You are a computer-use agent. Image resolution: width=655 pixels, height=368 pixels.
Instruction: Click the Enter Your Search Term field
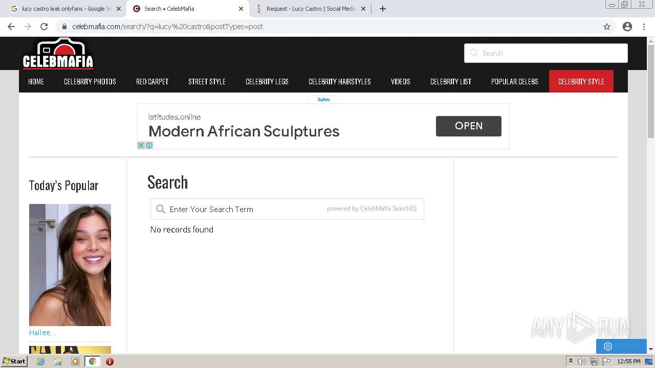click(x=287, y=209)
